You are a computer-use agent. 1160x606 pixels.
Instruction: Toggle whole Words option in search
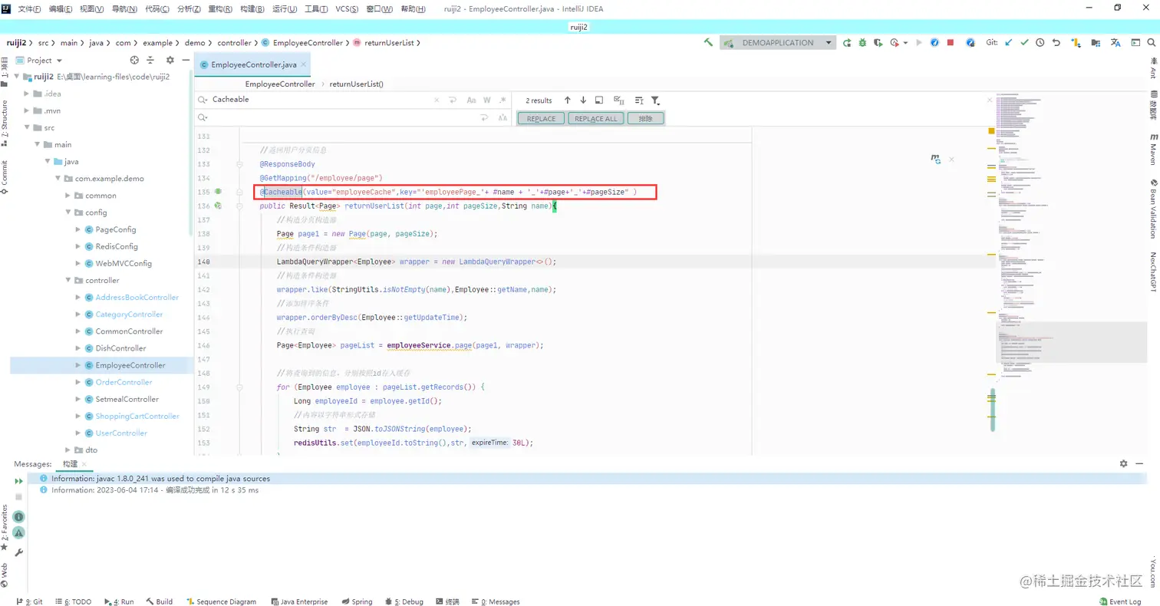click(486, 100)
